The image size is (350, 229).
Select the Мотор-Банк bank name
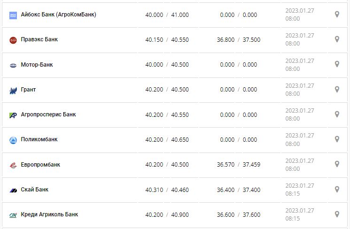(37, 64)
